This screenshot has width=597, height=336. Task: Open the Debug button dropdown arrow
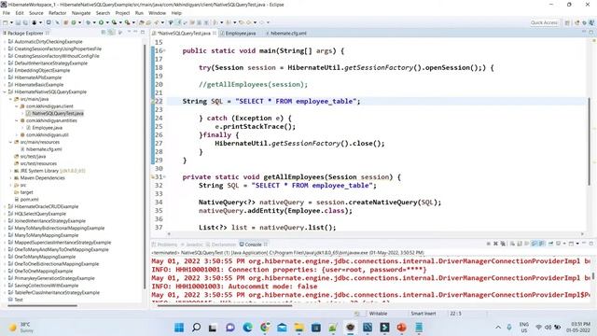(x=94, y=22)
